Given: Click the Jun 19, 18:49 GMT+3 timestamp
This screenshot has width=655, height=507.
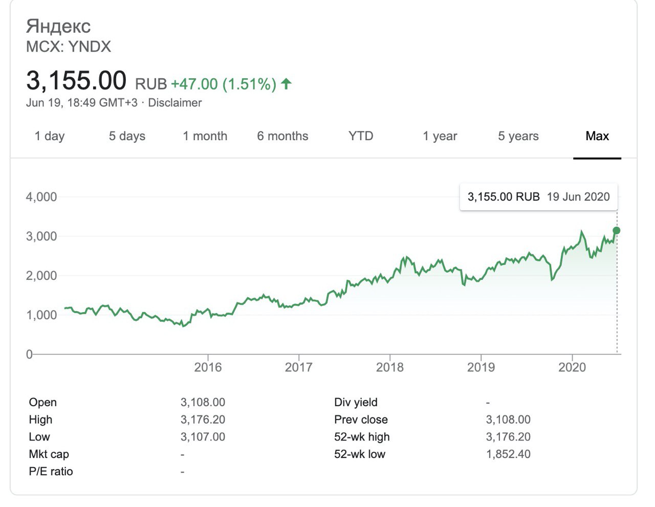Looking at the screenshot, I should [82, 103].
